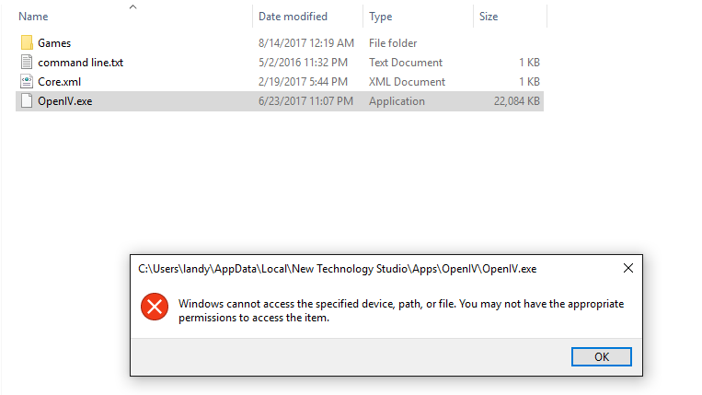702x395 pixels.
Task: Click the red error icon in dialog
Action: point(154,308)
